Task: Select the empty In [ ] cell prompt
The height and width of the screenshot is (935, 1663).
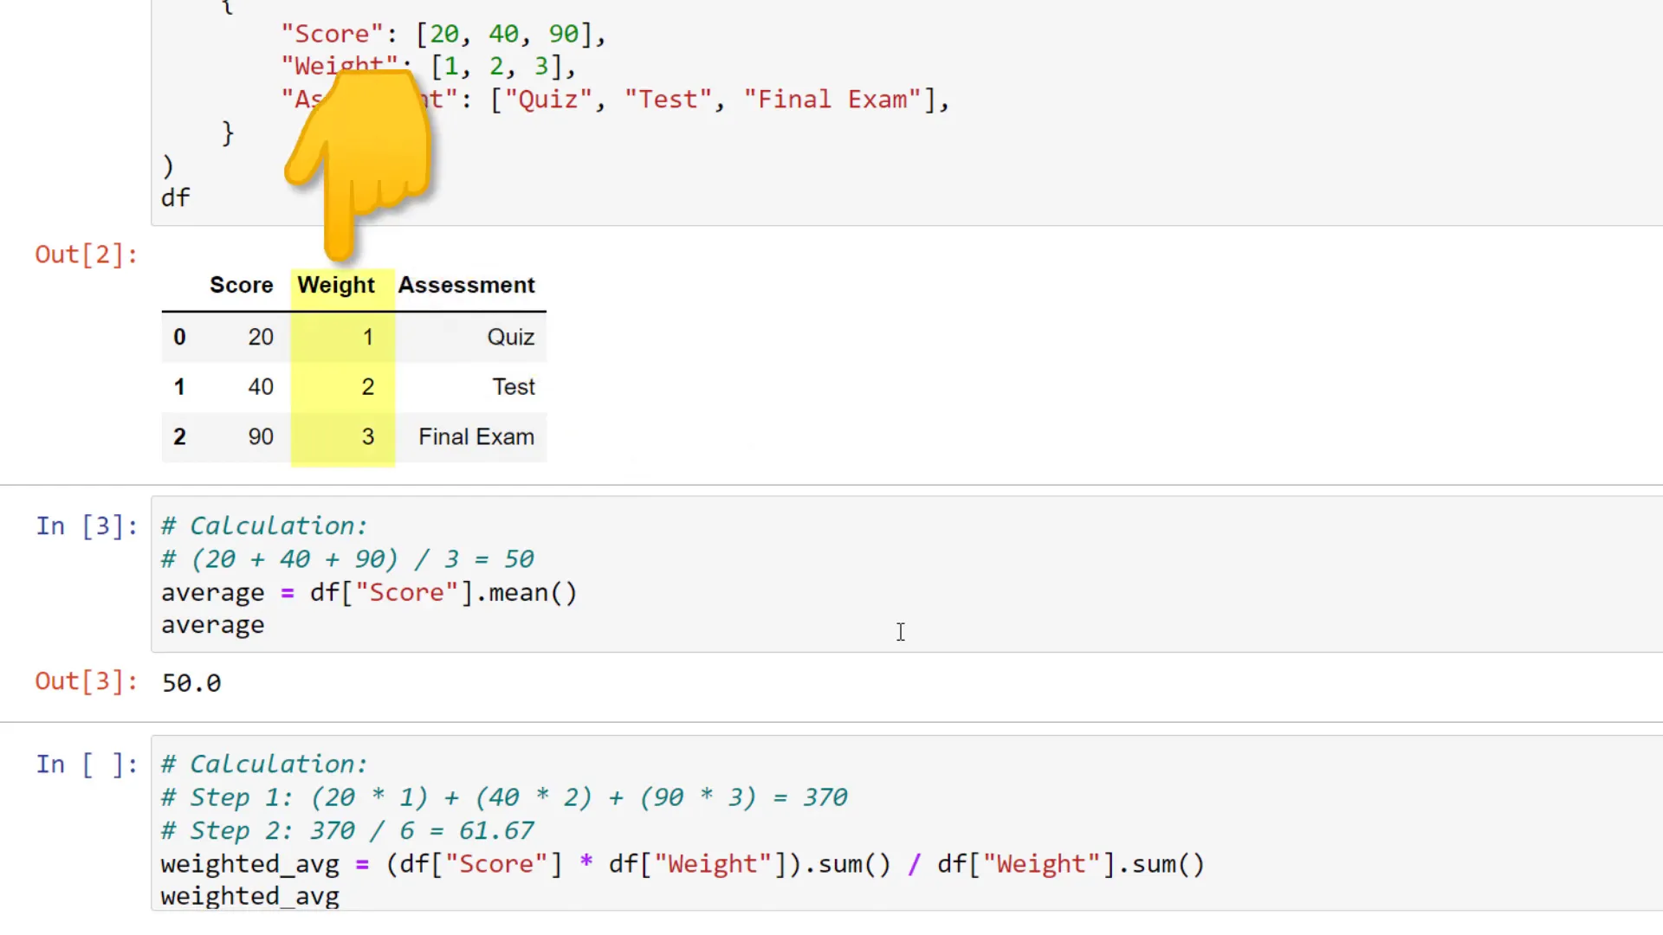Action: 86,764
